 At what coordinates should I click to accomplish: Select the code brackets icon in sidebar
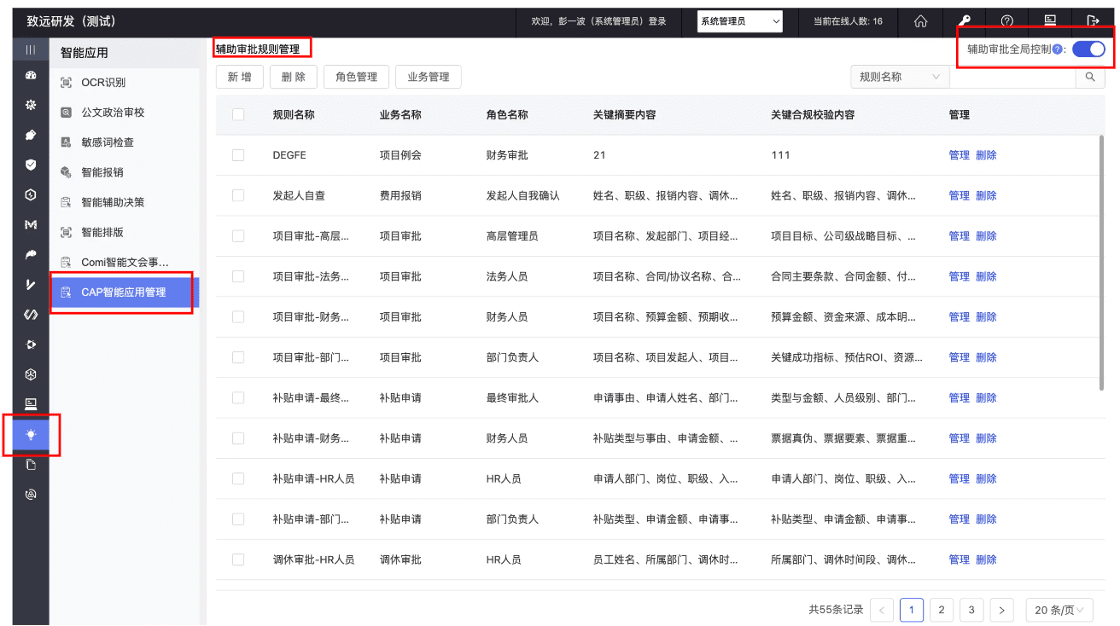point(31,315)
